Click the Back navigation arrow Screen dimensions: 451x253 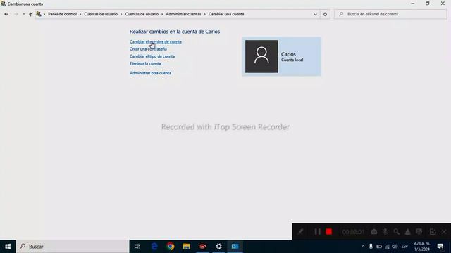pyautogui.click(x=6, y=14)
